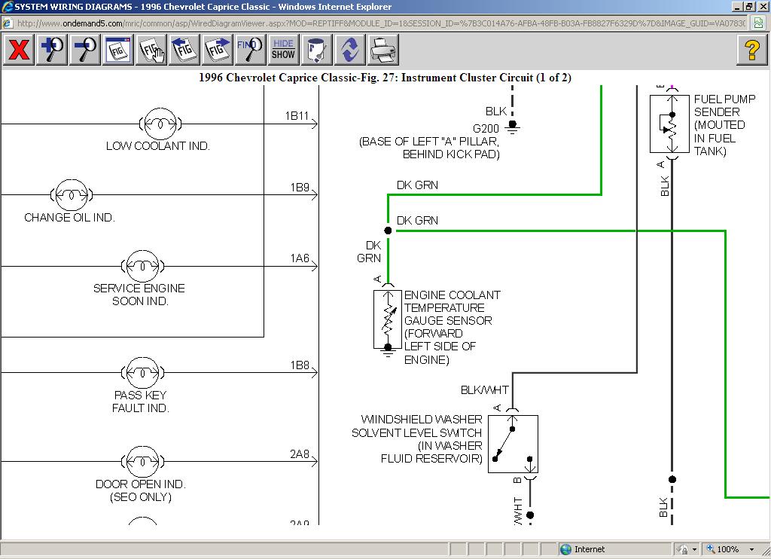Zoom in with the plus magnifier icon
Screen dimensions: 771x559
click(52, 50)
